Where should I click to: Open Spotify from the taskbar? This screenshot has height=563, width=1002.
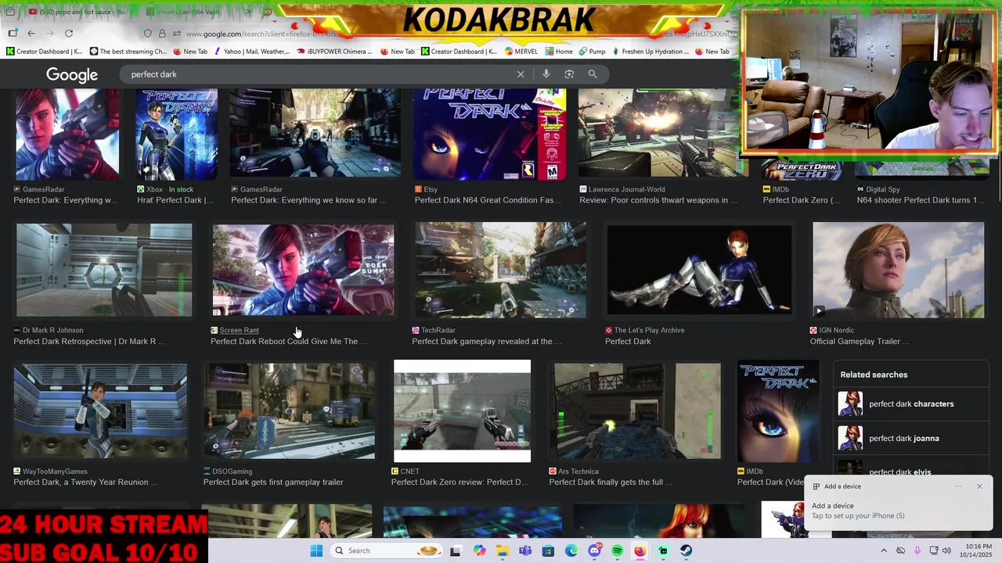617,550
